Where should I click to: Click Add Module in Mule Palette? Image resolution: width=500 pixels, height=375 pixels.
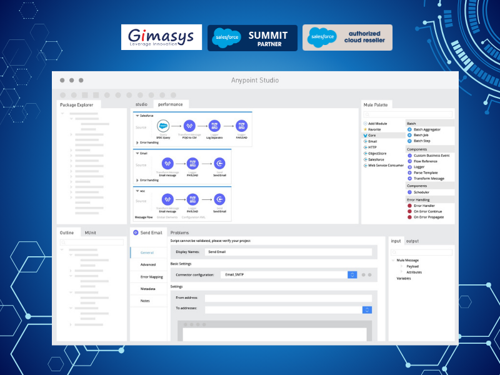click(x=377, y=124)
